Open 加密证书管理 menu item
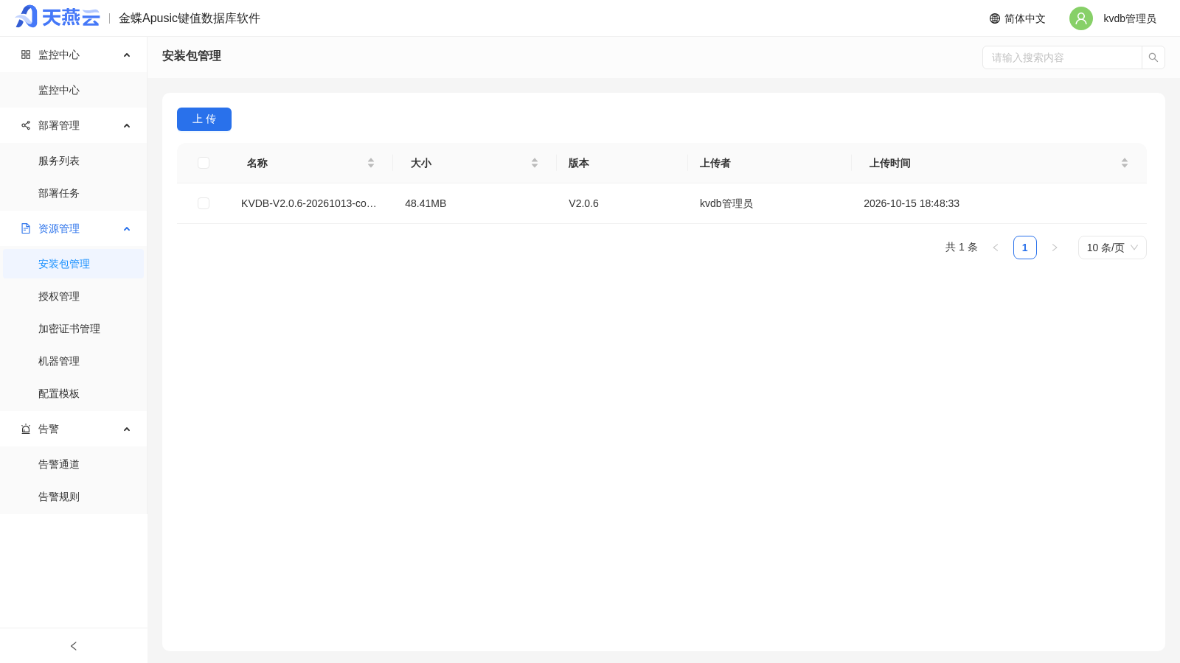The image size is (1180, 663). pyautogui.click(x=74, y=329)
